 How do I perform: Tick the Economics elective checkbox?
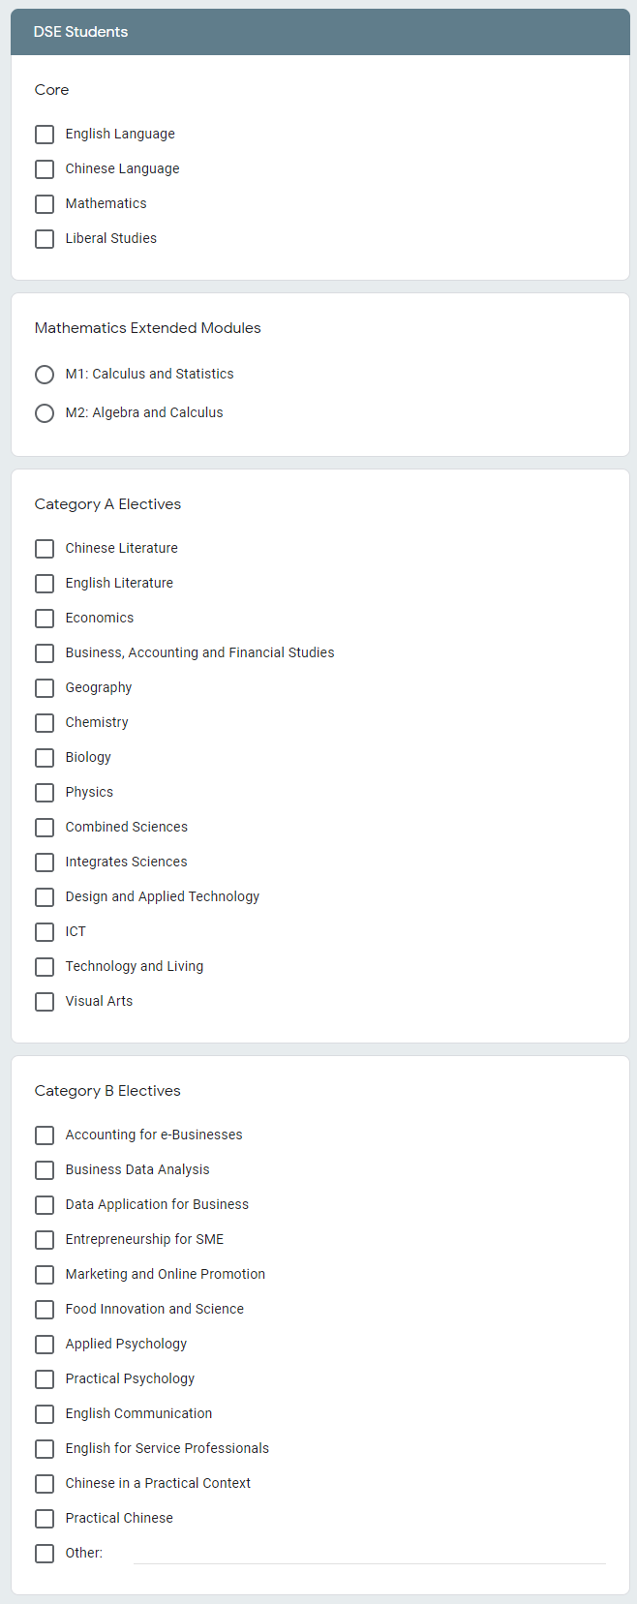click(x=45, y=619)
